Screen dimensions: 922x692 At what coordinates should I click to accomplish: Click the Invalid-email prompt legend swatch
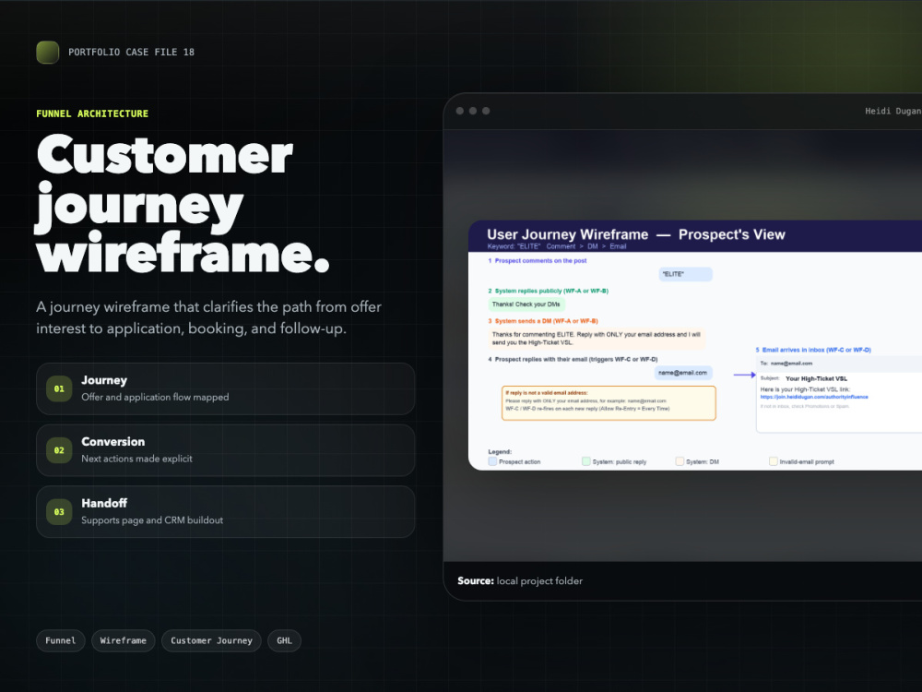tap(774, 462)
